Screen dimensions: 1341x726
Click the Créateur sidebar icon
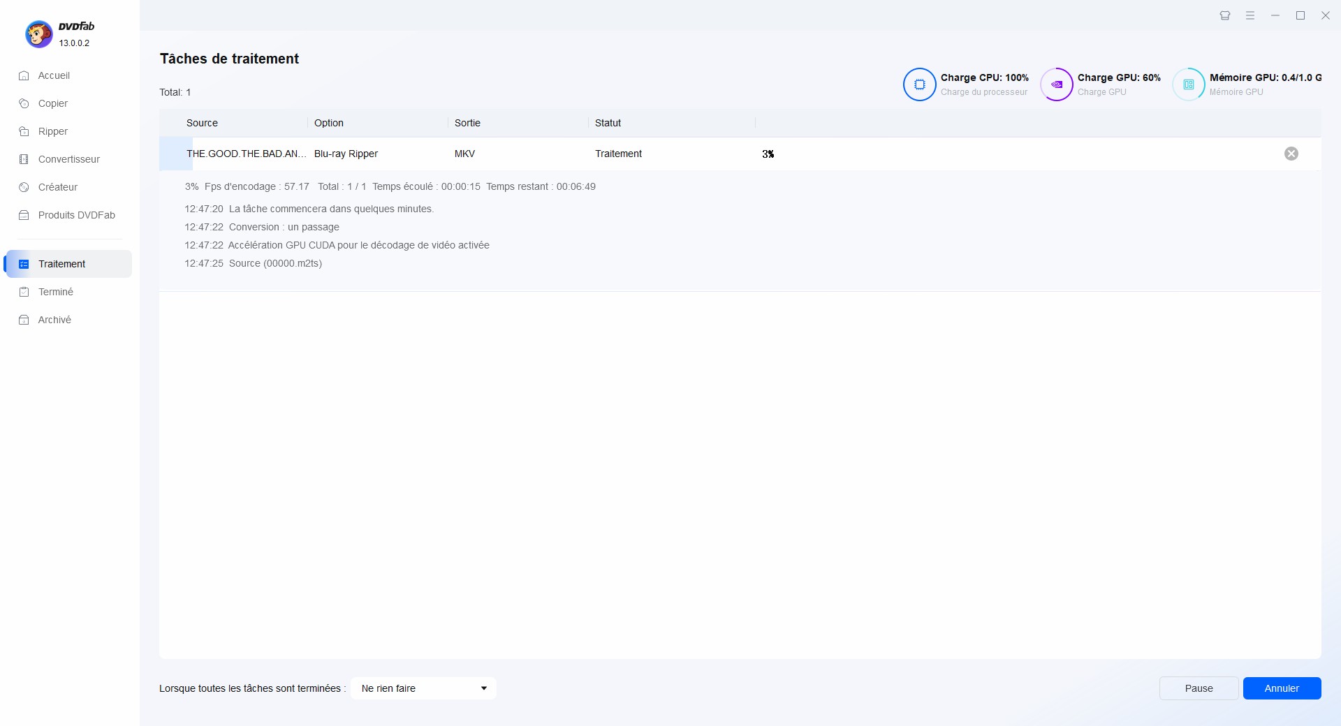[x=24, y=187]
